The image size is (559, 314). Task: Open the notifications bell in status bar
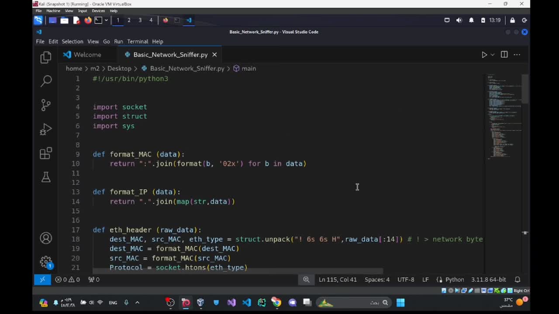click(x=518, y=280)
